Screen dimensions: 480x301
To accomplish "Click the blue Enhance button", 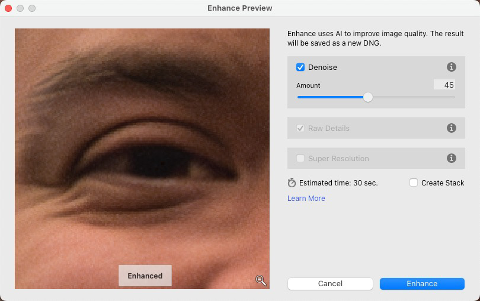I will pyautogui.click(x=422, y=284).
